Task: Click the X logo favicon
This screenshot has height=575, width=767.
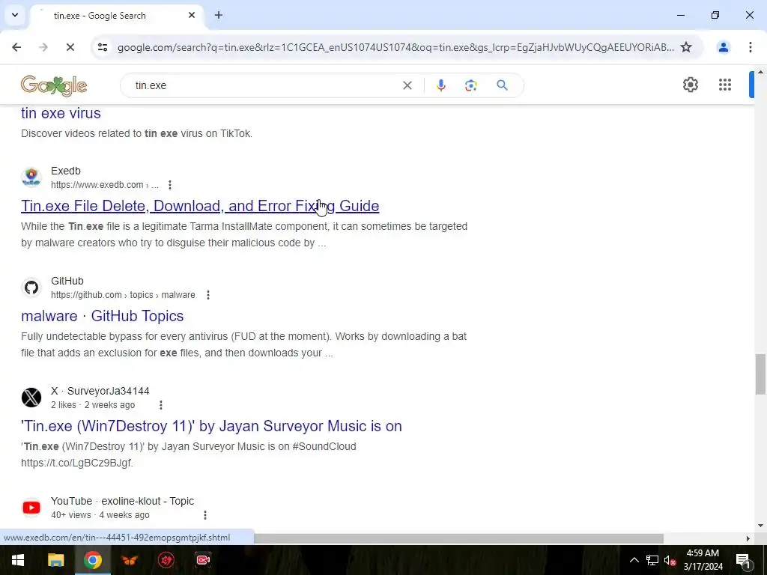Action: 31,397
